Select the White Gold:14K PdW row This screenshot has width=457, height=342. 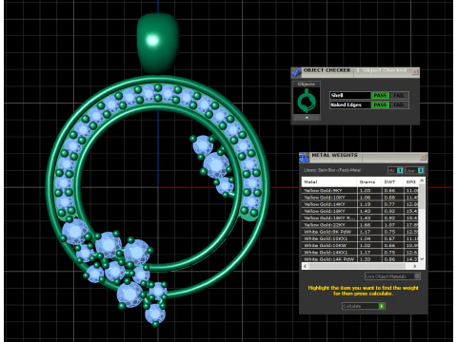coord(360,259)
